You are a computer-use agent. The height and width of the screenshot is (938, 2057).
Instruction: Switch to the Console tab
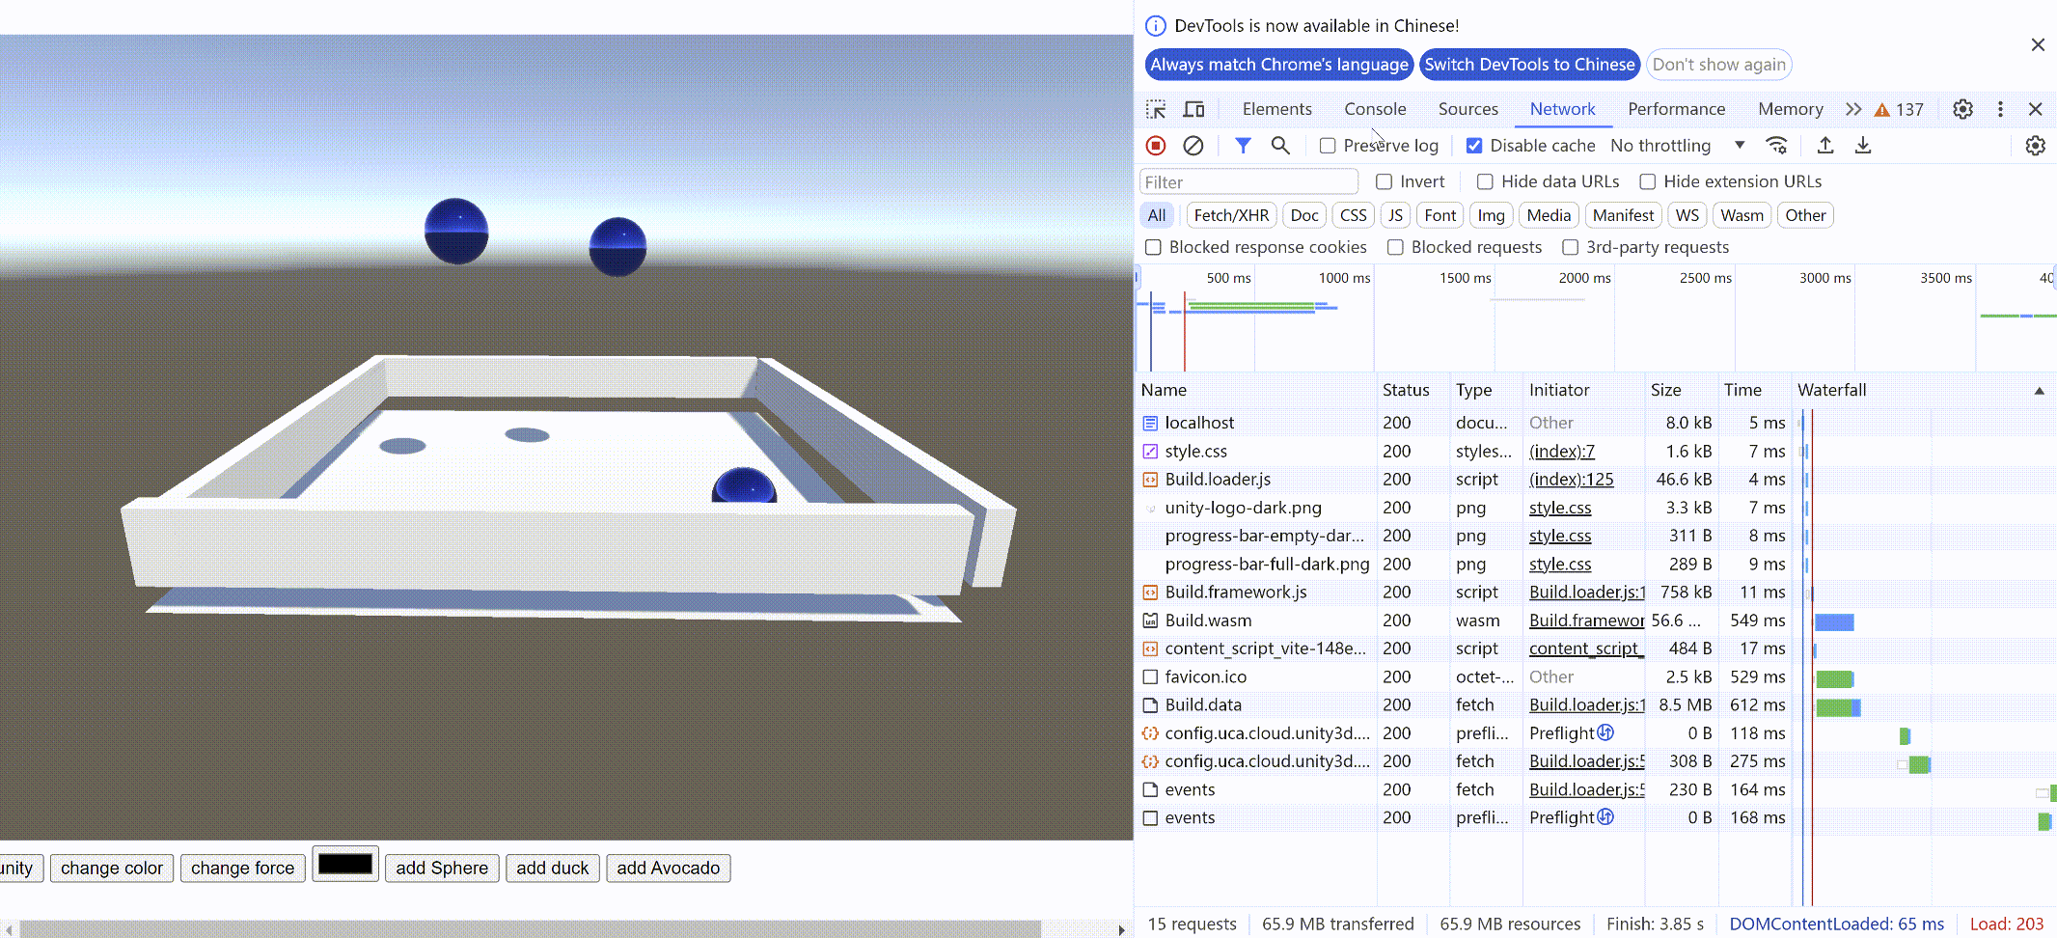pyautogui.click(x=1375, y=109)
